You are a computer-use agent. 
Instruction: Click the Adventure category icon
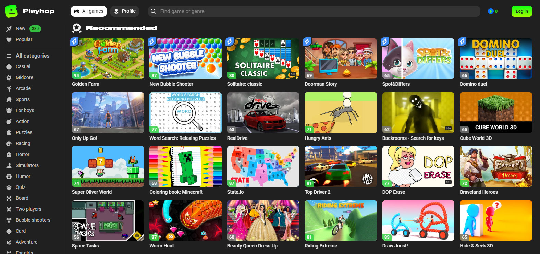[9, 242]
